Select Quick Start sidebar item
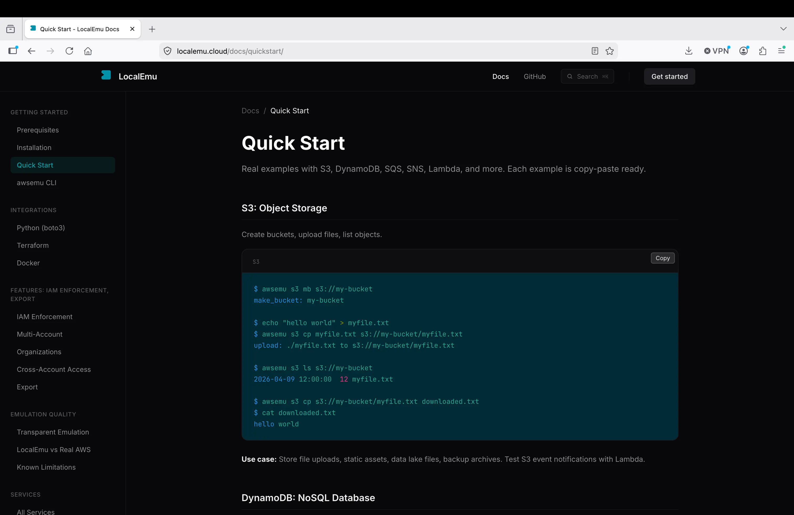The height and width of the screenshot is (515, 794). click(63, 165)
